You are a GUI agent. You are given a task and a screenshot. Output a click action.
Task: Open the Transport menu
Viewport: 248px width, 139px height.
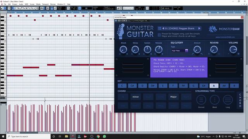click(45, 4)
